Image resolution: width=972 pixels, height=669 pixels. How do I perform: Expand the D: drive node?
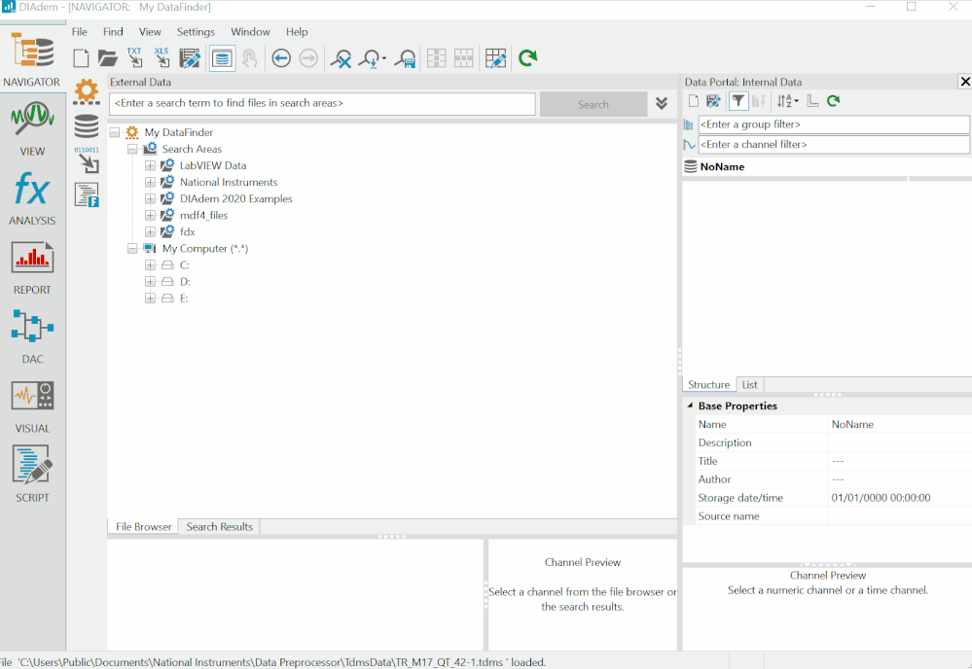(150, 282)
